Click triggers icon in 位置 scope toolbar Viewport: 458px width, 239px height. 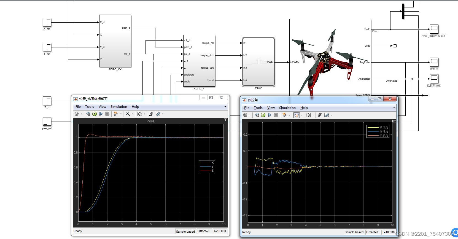pyautogui.click(x=151, y=114)
